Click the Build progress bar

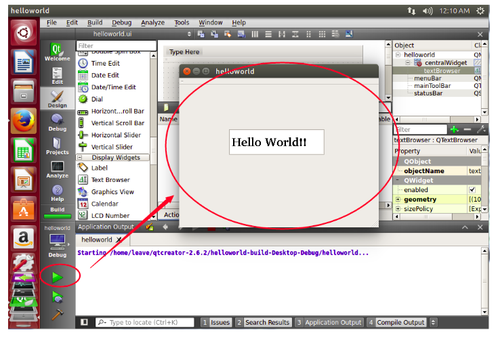coord(57,217)
